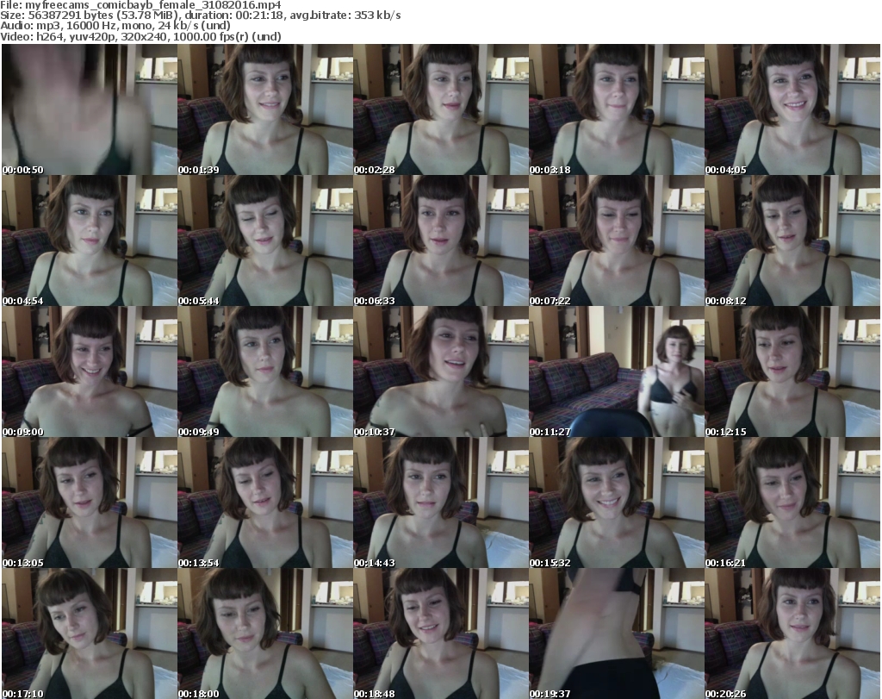Select the frame at 00:15:32
Screen dimensions: 882x699
pos(617,502)
